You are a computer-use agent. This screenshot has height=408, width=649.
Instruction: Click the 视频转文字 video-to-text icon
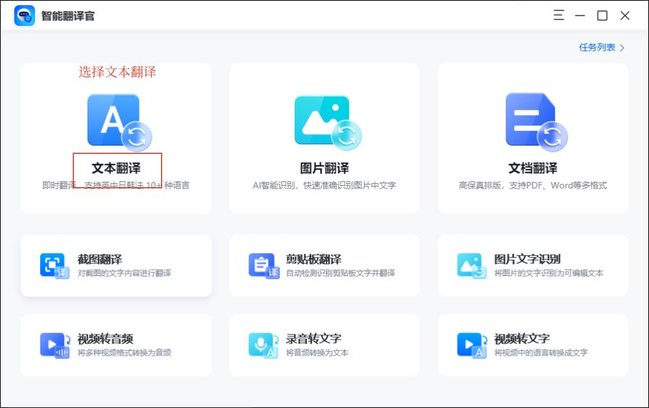(x=471, y=344)
